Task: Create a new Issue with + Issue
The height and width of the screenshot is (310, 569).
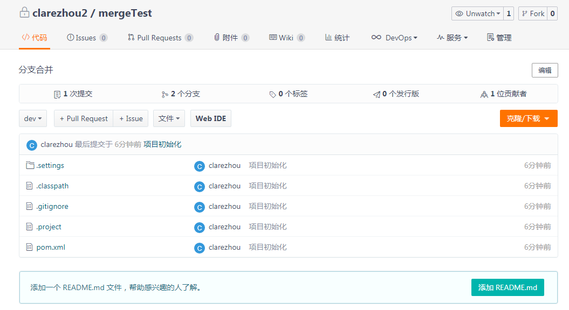Action: coord(131,118)
